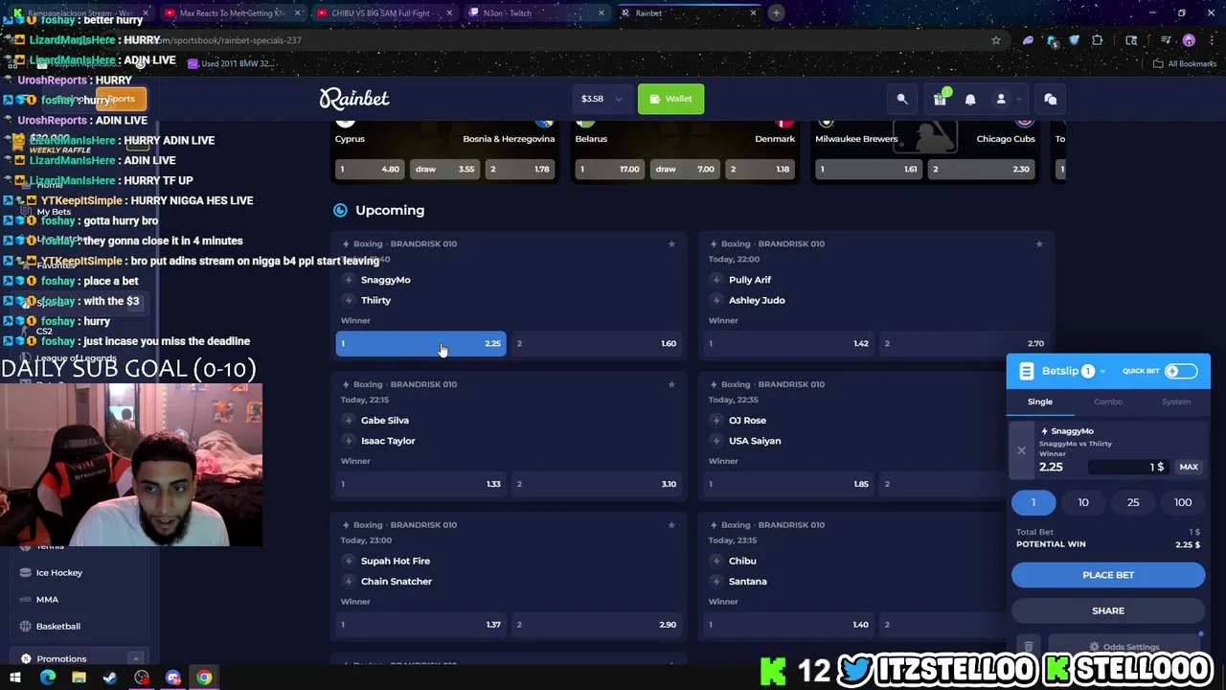Toggle the Quick Bet switch

click(1180, 371)
